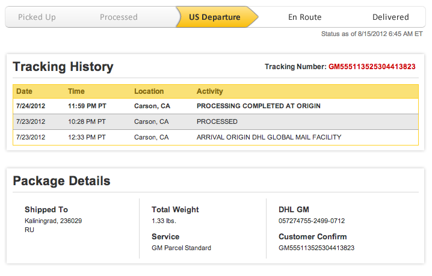This screenshot has width=432, height=276.
Task: Click the Location column header
Action: (149, 91)
